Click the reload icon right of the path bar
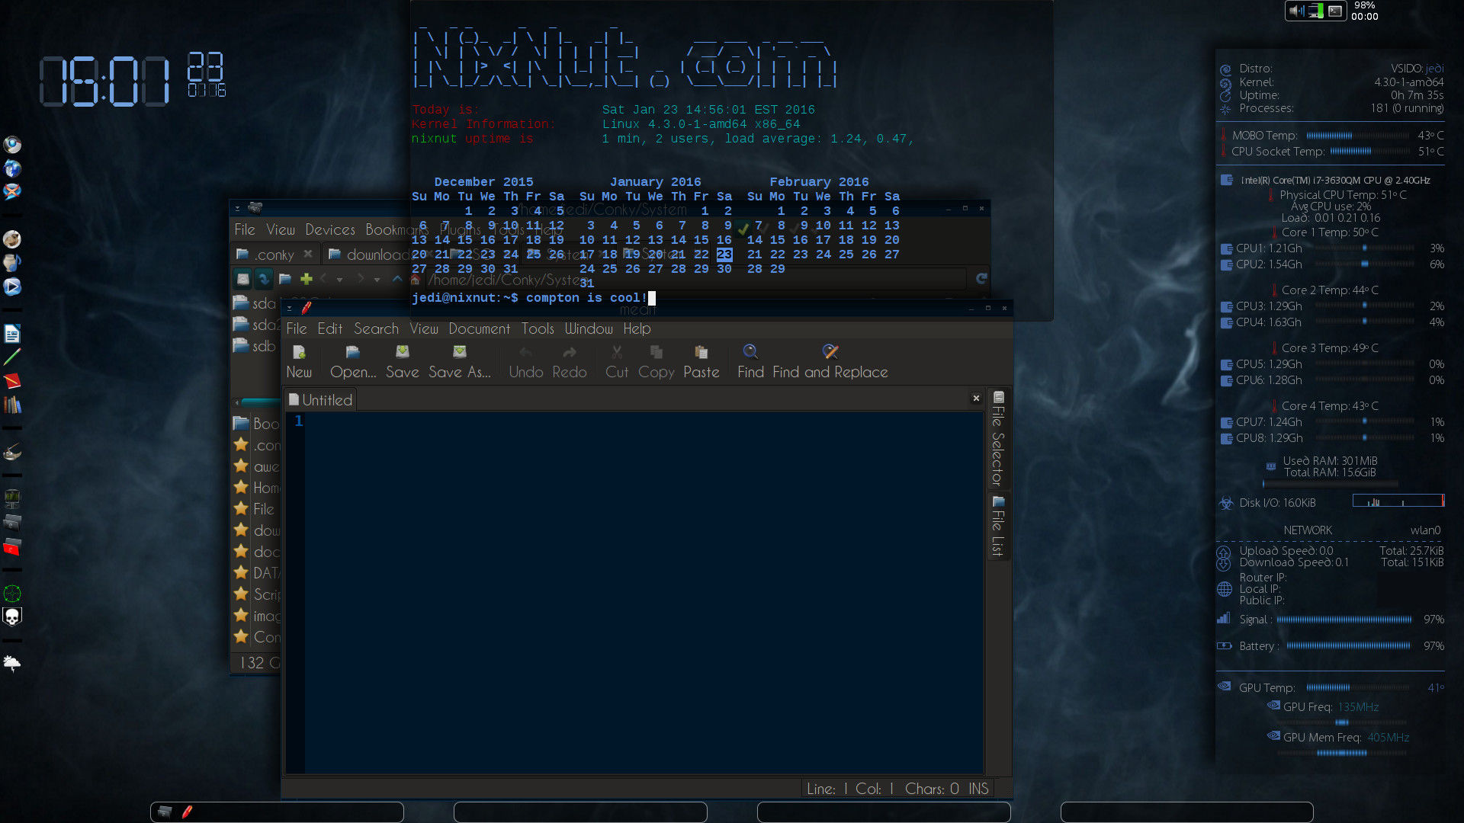 point(981,279)
